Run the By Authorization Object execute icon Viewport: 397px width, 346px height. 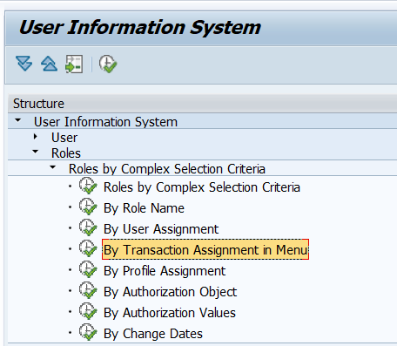coord(88,290)
